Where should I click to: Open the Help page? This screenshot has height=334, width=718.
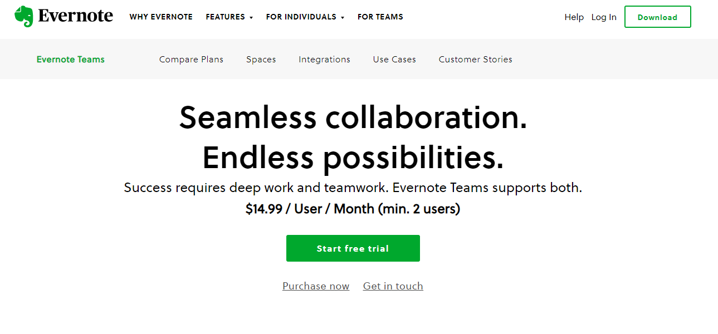pos(574,17)
